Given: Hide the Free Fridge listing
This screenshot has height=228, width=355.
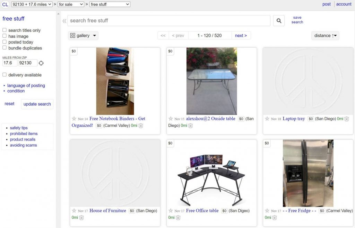Looking at the screenshot, I should (275, 218).
